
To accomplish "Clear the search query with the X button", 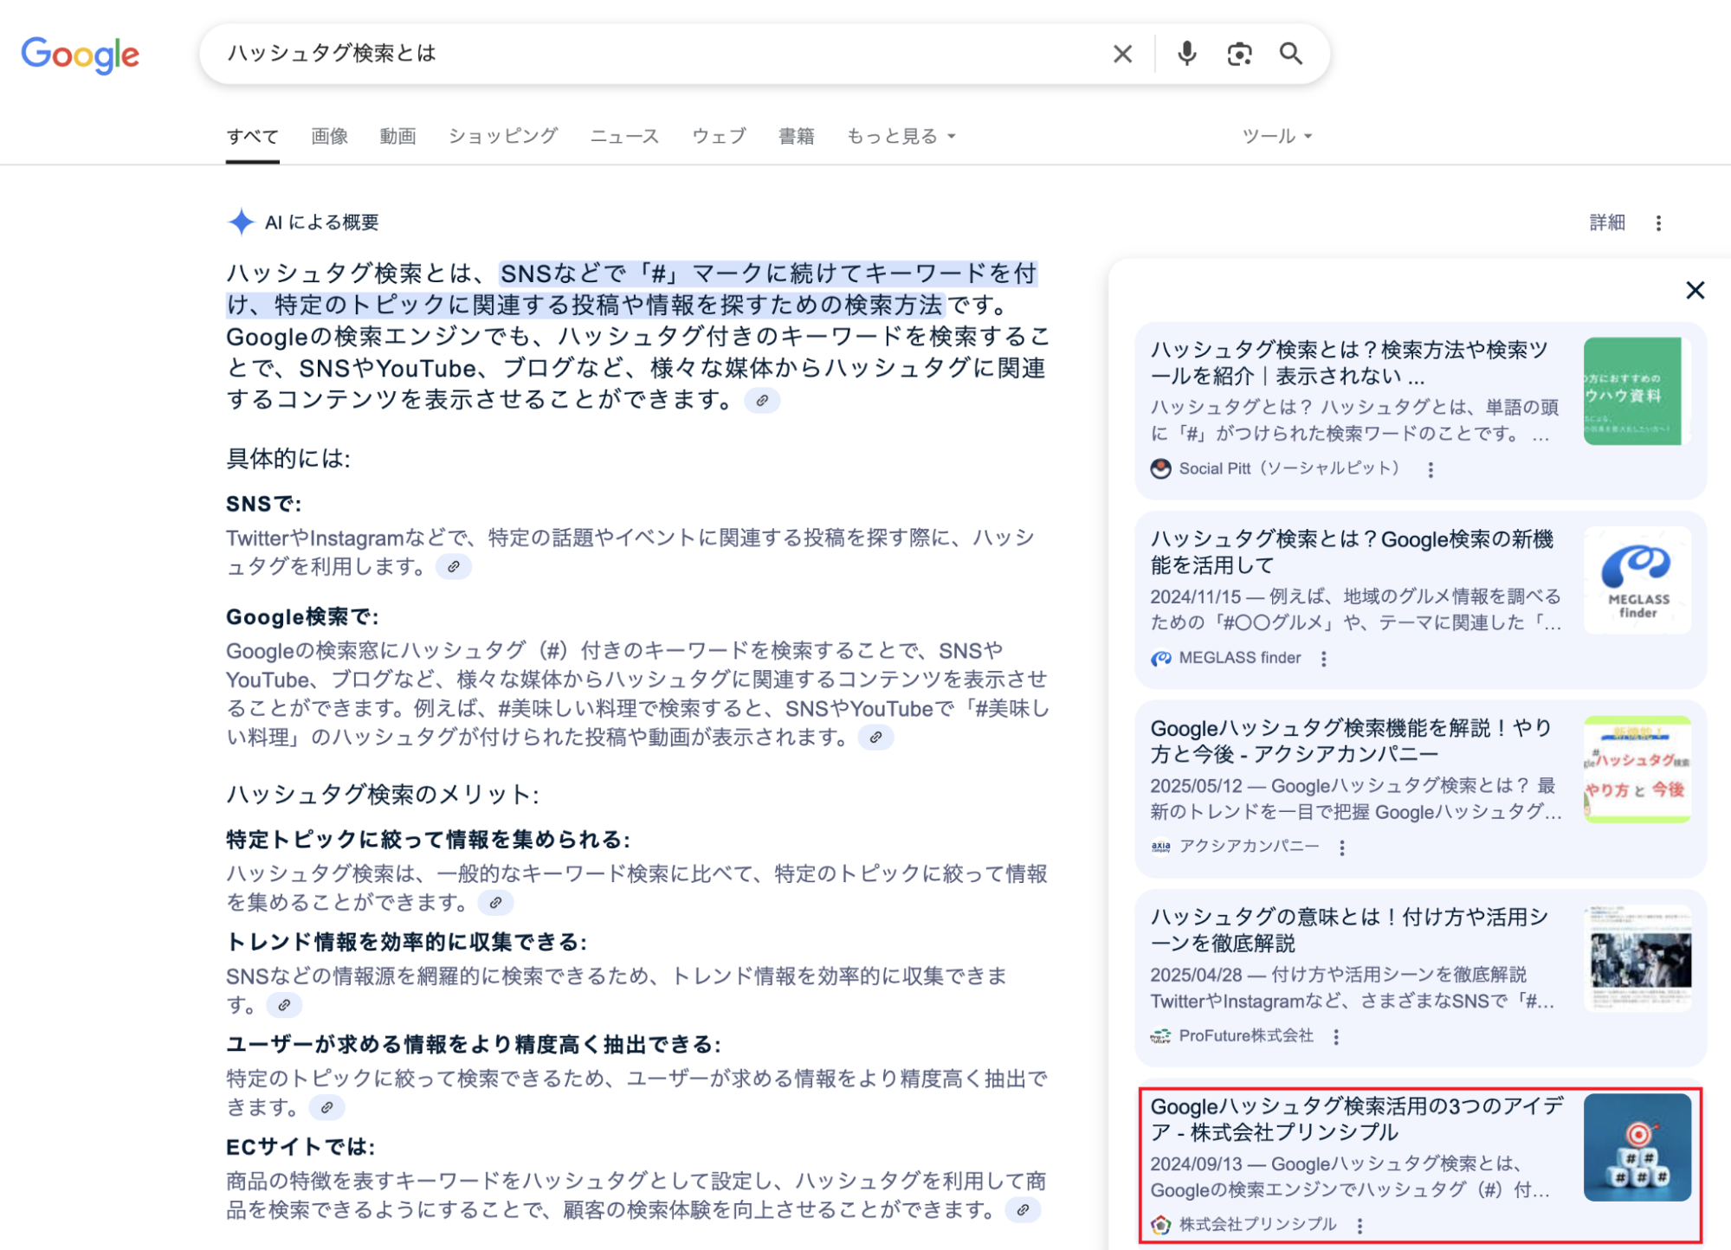I will (1121, 54).
